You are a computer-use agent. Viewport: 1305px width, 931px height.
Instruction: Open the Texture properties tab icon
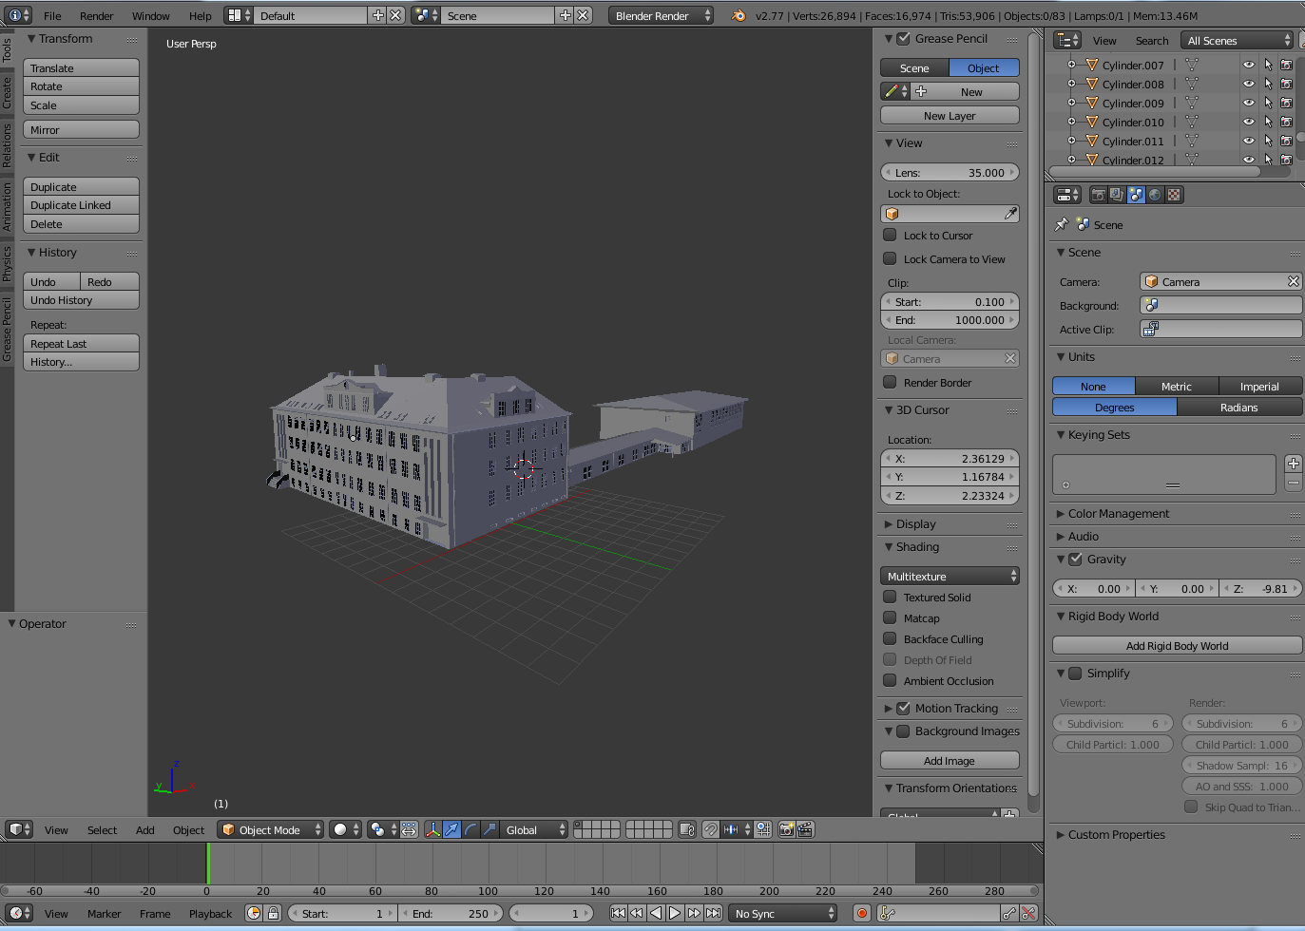coord(1174,195)
